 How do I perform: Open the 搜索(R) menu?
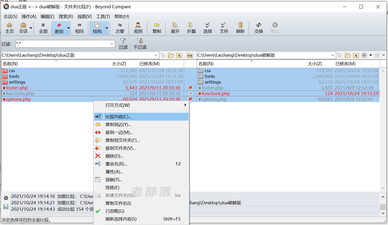pyautogui.click(x=66, y=16)
